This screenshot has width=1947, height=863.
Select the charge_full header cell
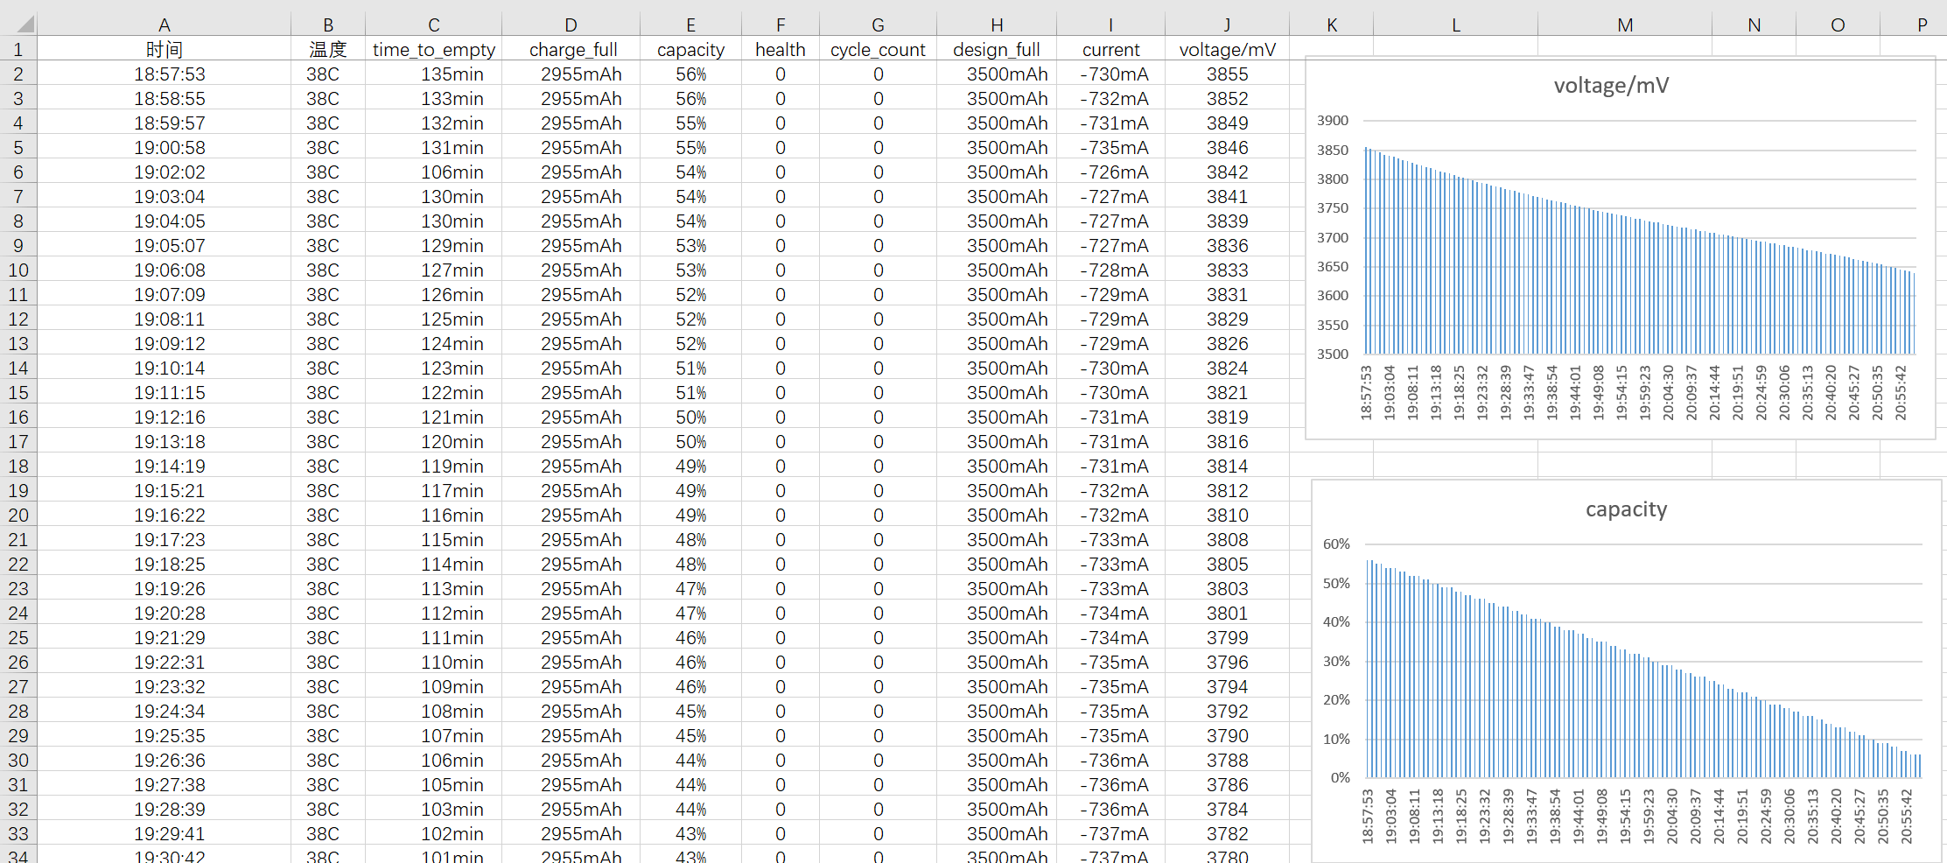click(572, 50)
